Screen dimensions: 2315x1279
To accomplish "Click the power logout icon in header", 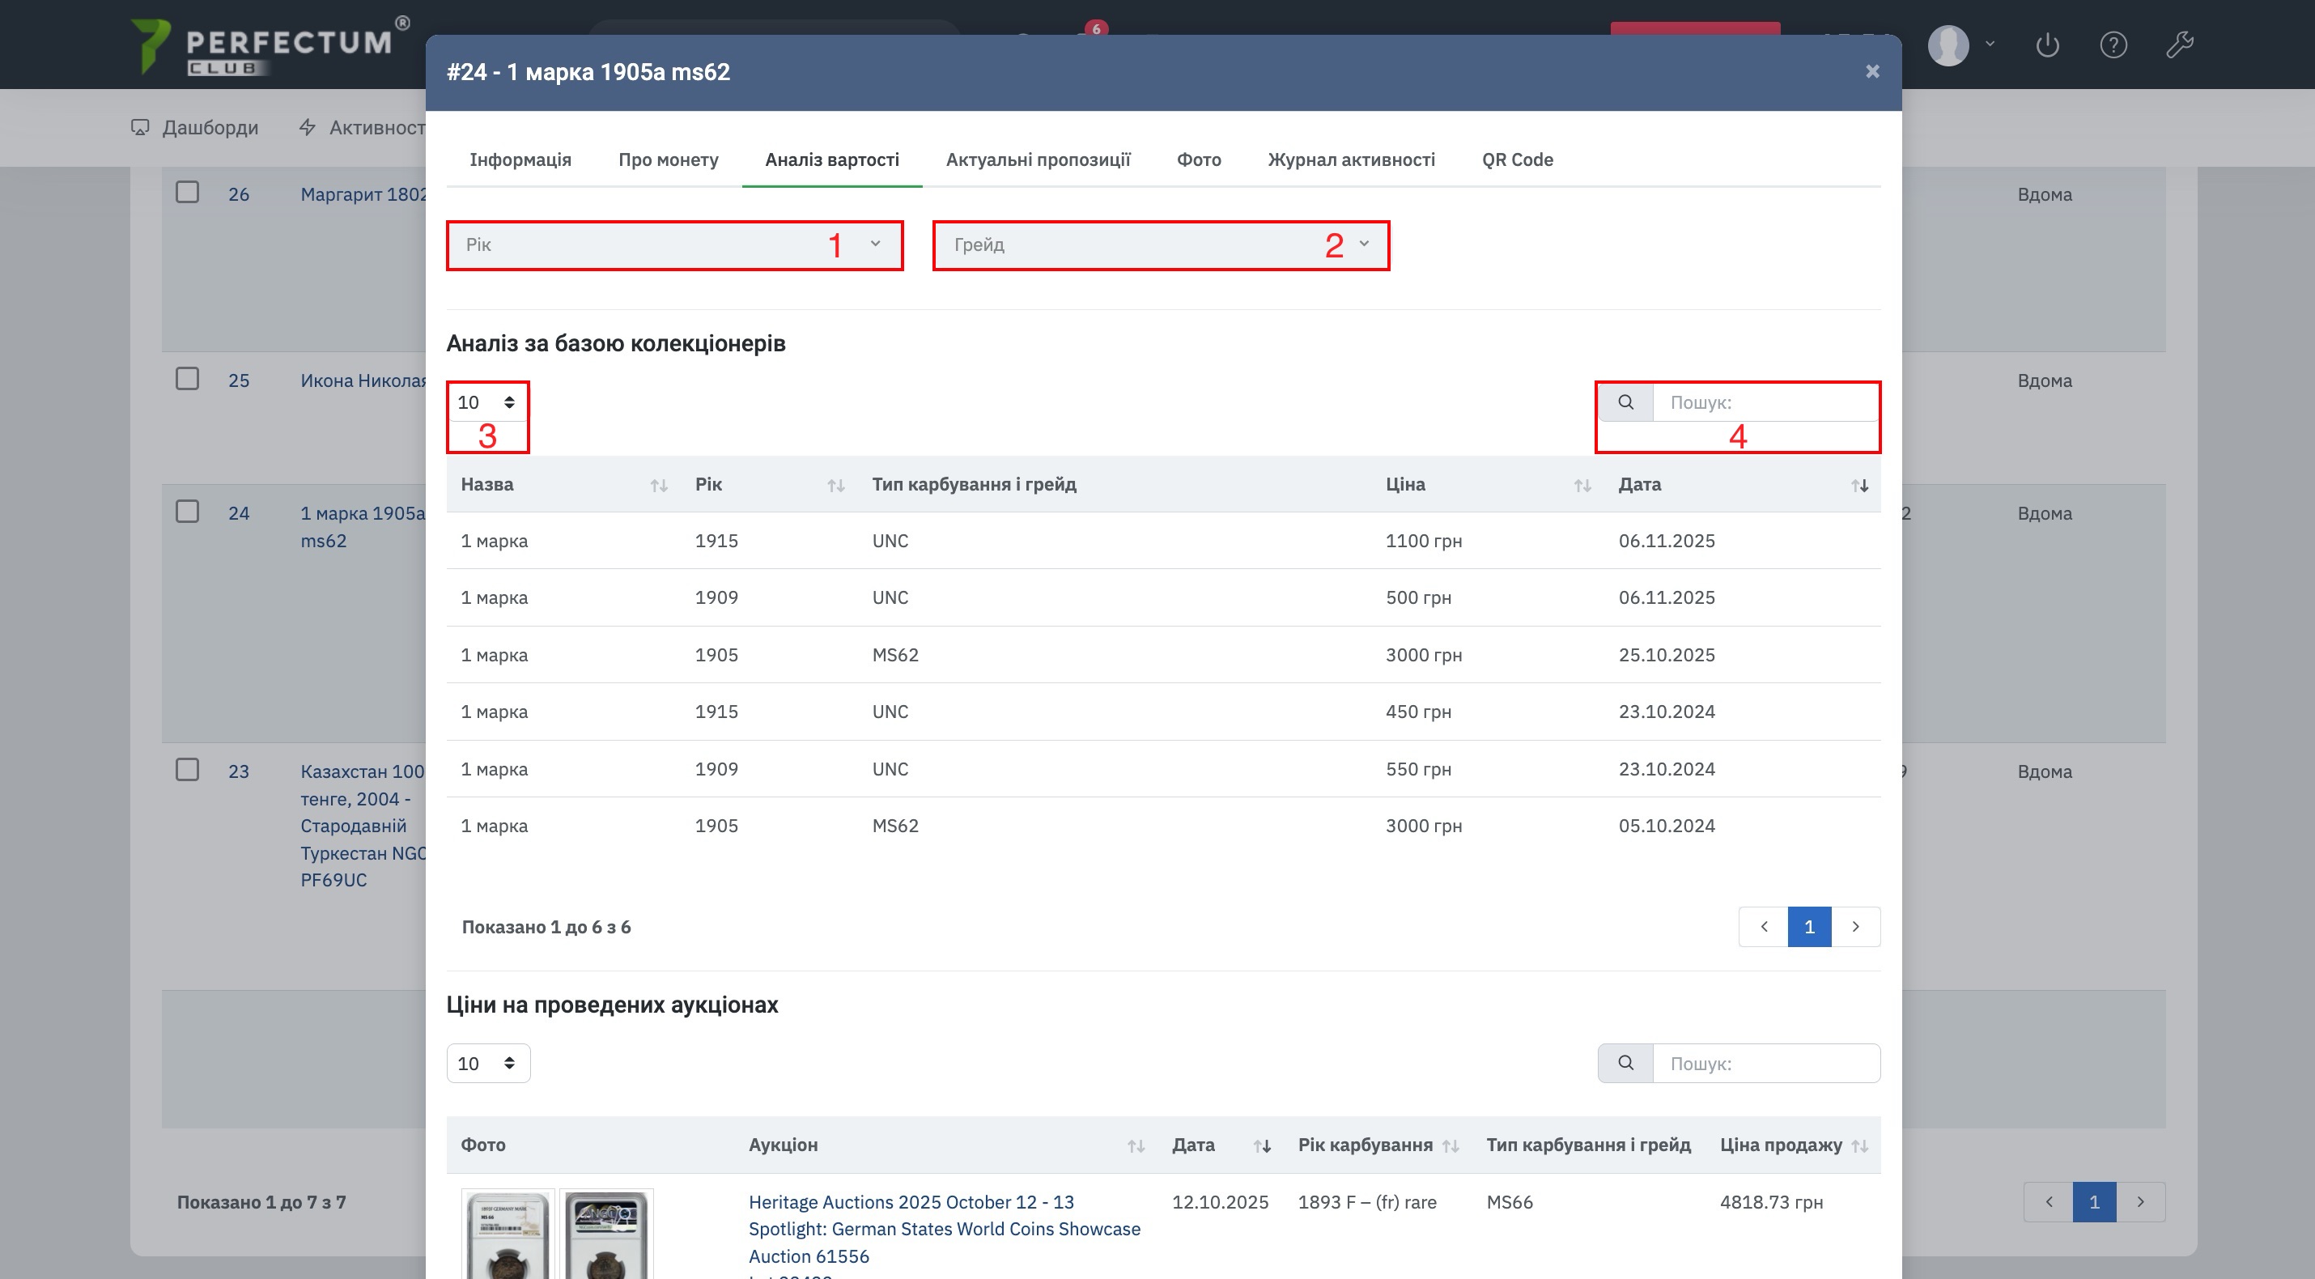I will (x=2047, y=45).
